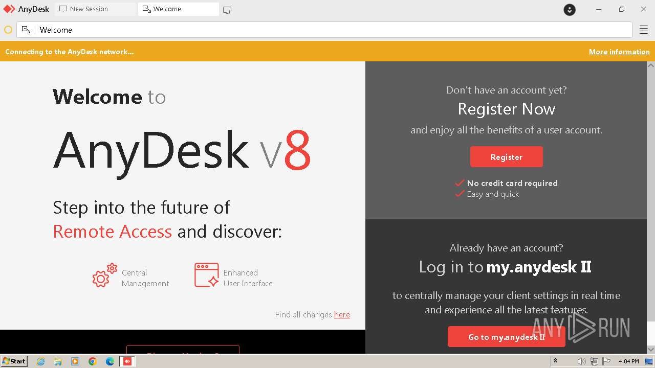Click the network tray icon
Screen dimensions: 655x368
click(x=594, y=361)
